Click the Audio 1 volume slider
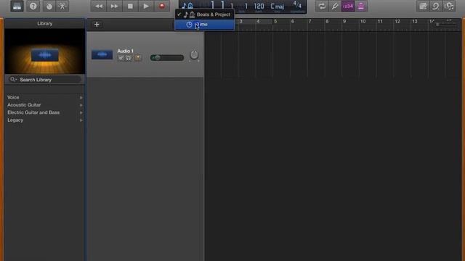Screen dimensions: 465x261 pos(167,58)
